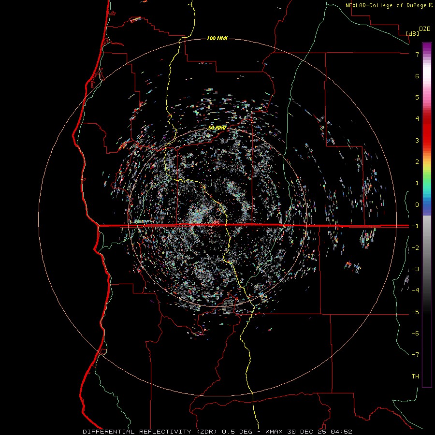435x435 pixels.
Task: Click the KMAX radar site identifier
Action: 274,432
